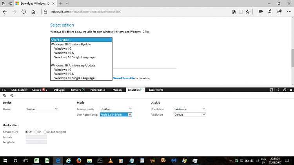The image size is (294, 165).
Task: Open Internet Explorer from taskbar
Action: pos(69,161)
